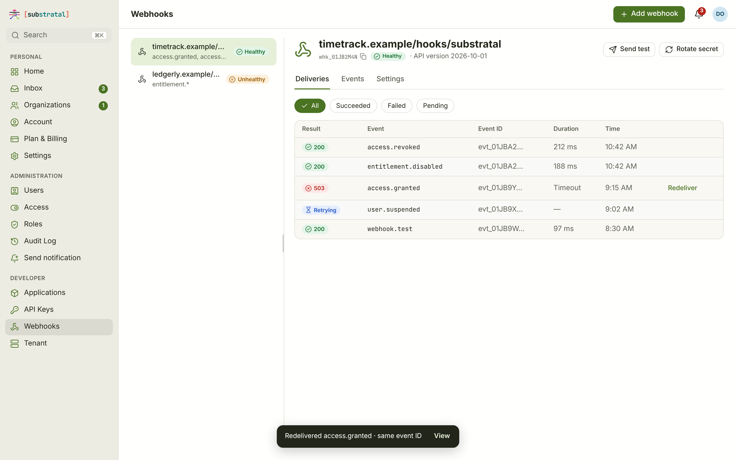Screen dimensions: 736x460
Task: Open notifications bell
Action: (x=699, y=14)
